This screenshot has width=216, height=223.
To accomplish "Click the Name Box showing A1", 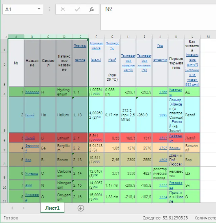I will (23, 9).
